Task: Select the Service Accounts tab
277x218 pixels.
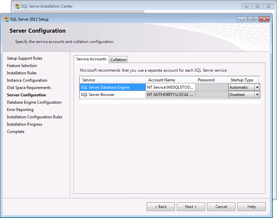Action: 91,59
